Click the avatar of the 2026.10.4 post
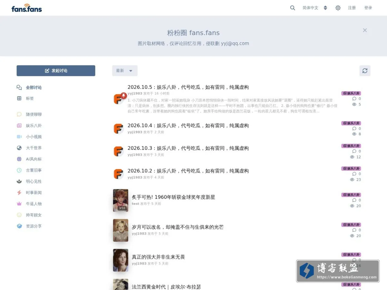Image resolution: width=387 pixels, height=290 pixels. [118, 129]
